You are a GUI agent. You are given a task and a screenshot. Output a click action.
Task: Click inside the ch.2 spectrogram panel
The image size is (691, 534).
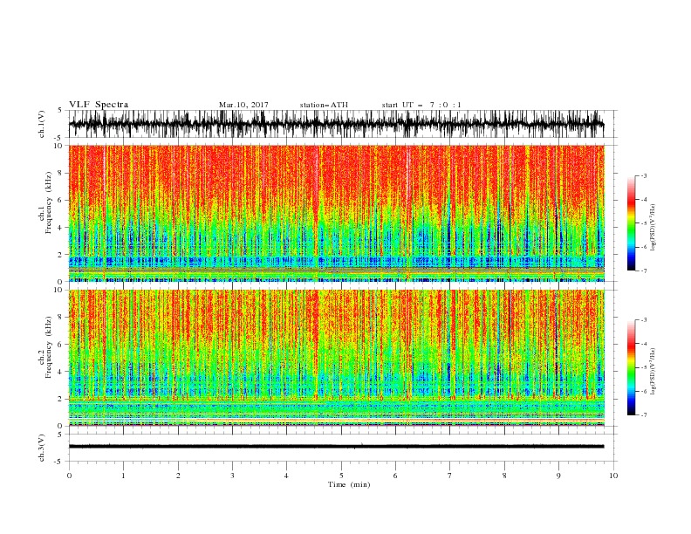(x=336, y=358)
